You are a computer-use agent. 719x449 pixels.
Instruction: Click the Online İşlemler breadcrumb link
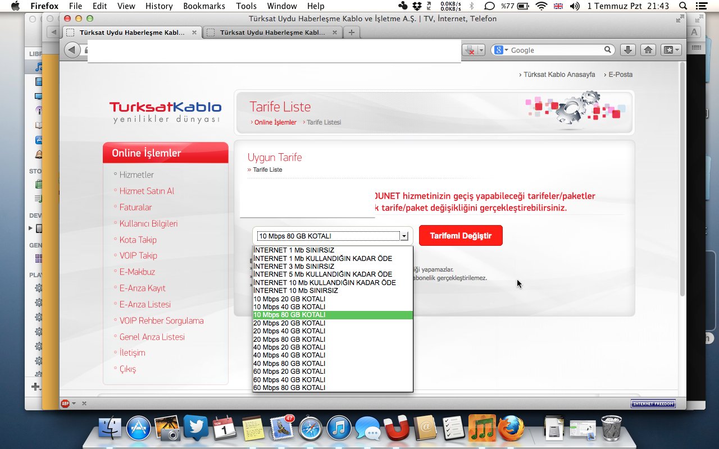[x=275, y=122]
